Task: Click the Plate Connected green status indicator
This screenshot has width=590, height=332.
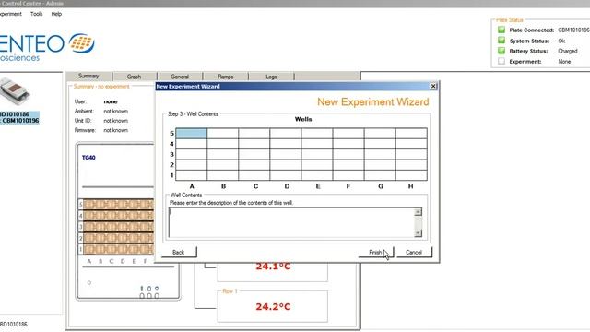Action: pos(501,30)
